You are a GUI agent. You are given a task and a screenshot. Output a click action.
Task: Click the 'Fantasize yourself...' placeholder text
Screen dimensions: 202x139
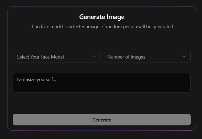point(36,79)
